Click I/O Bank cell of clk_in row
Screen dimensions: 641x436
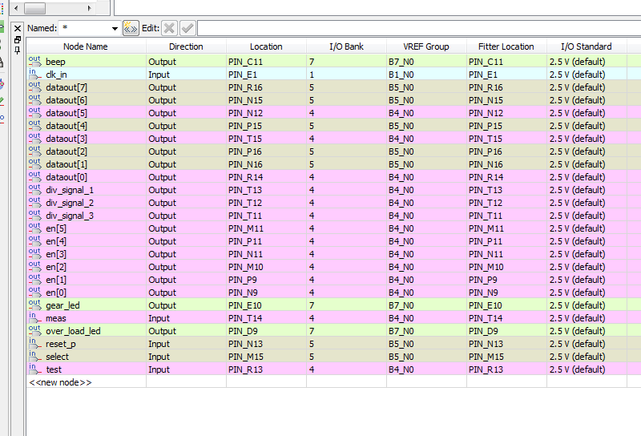[x=346, y=75]
